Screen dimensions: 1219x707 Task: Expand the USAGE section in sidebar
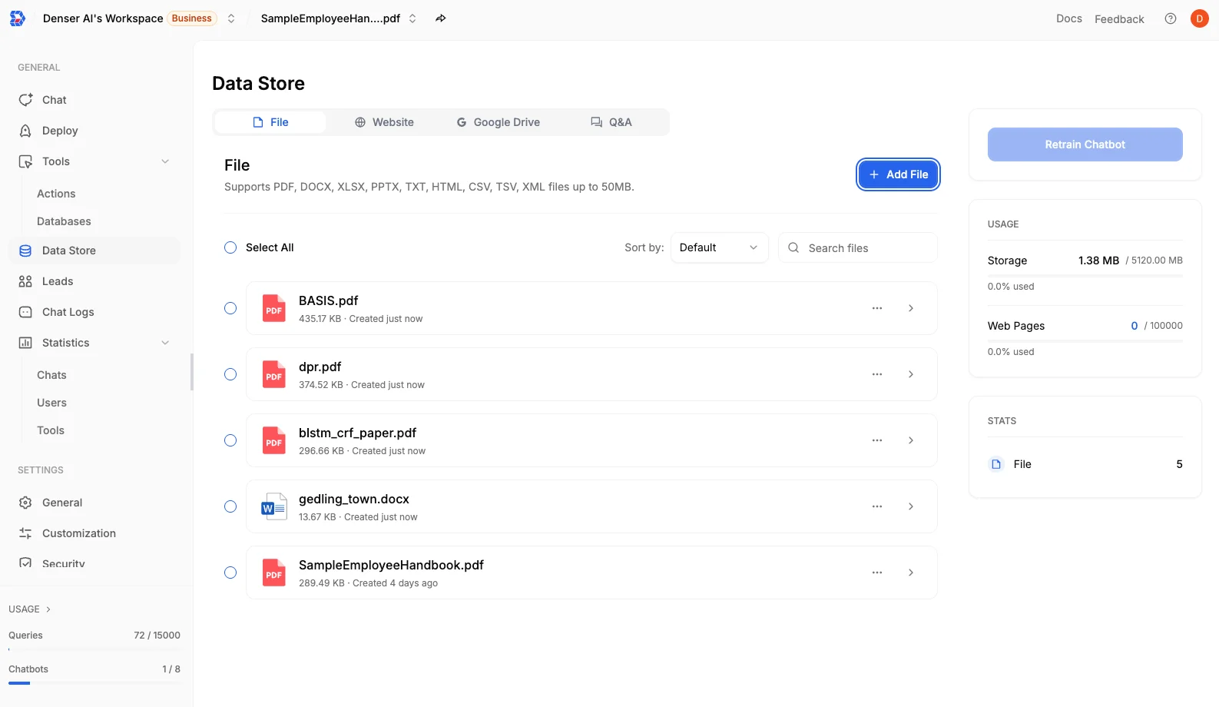click(30, 609)
